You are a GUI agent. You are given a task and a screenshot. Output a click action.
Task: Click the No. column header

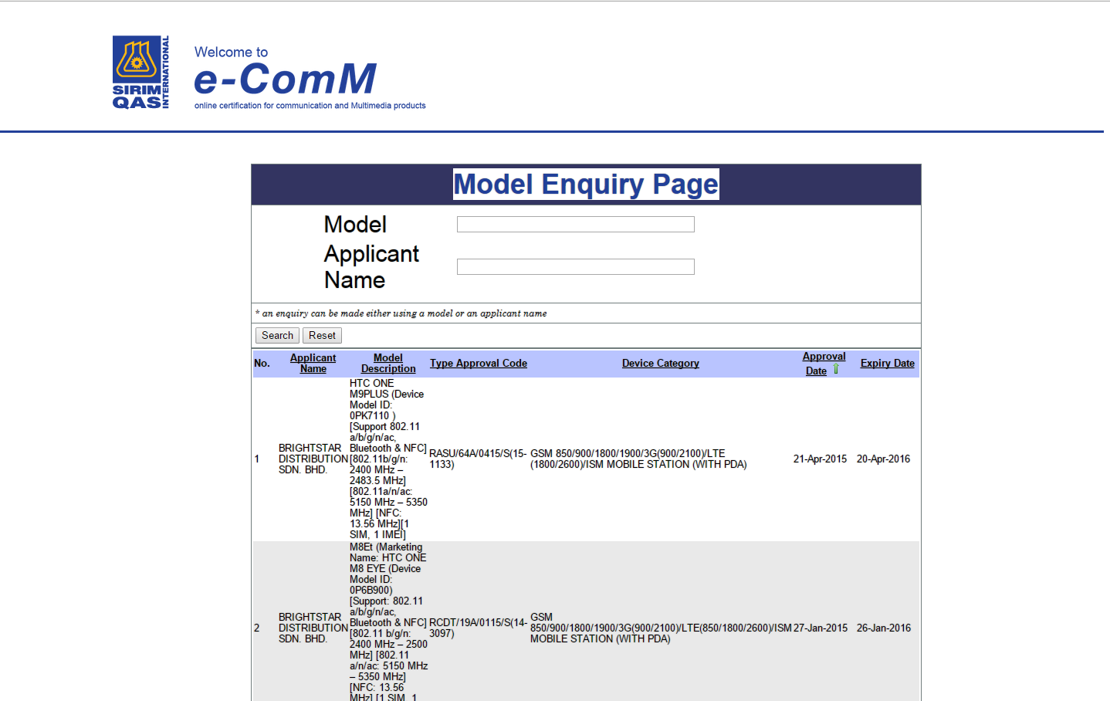[x=262, y=364]
